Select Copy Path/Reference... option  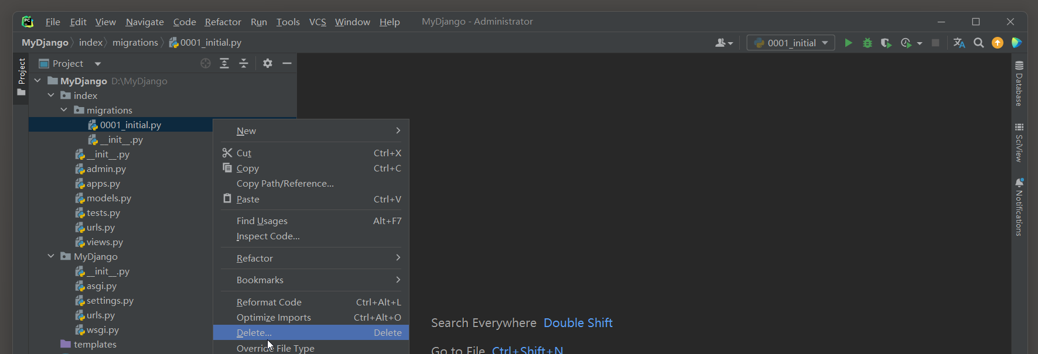click(x=311, y=183)
